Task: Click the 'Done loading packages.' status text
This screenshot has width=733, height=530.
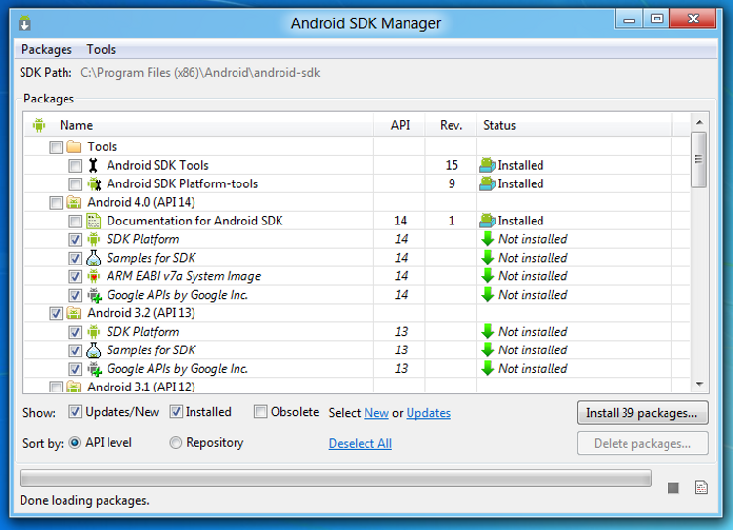Action: [84, 500]
